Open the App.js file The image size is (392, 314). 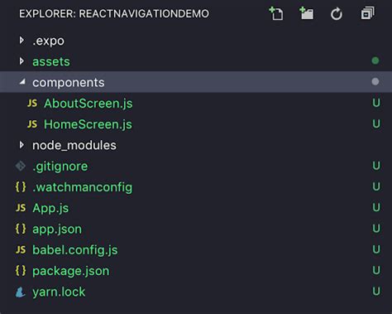(x=50, y=208)
